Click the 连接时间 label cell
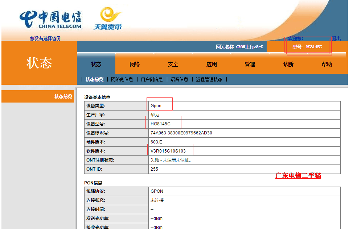This screenshot has width=349, height=229. click(116, 209)
